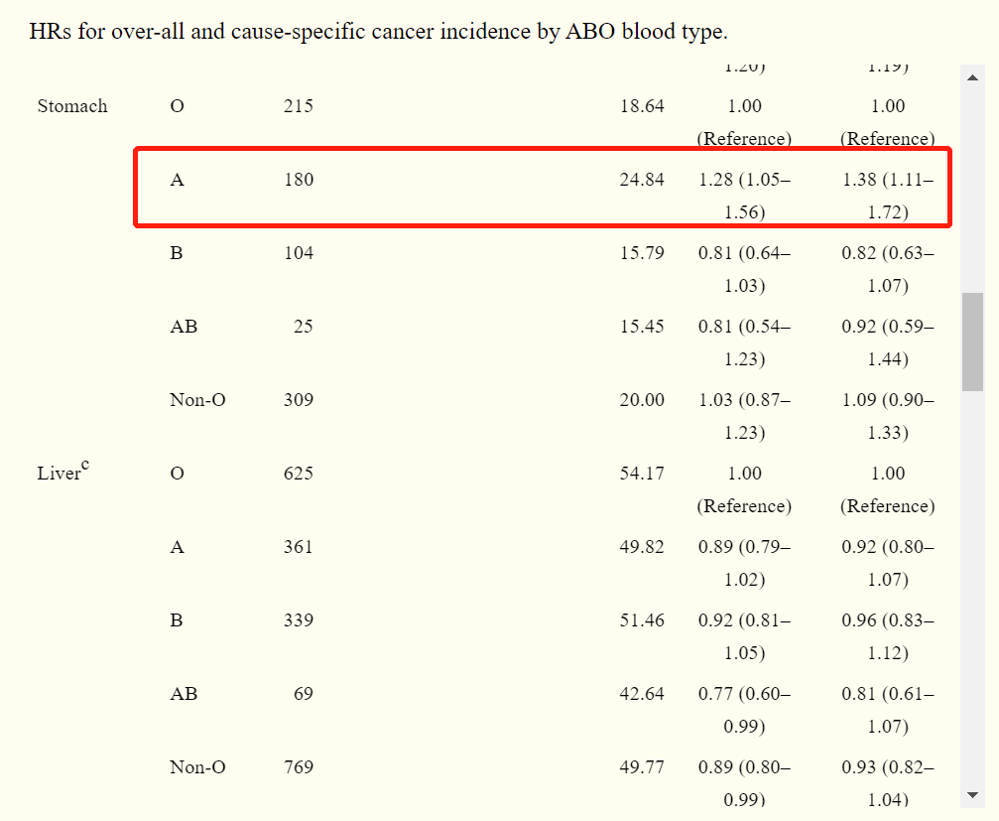This screenshot has height=821, width=999.
Task: Click the vertical scrollbar thumb
Action: pos(972,342)
